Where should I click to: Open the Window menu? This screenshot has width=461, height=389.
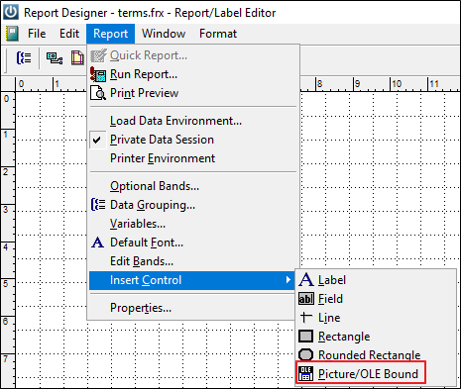164,34
